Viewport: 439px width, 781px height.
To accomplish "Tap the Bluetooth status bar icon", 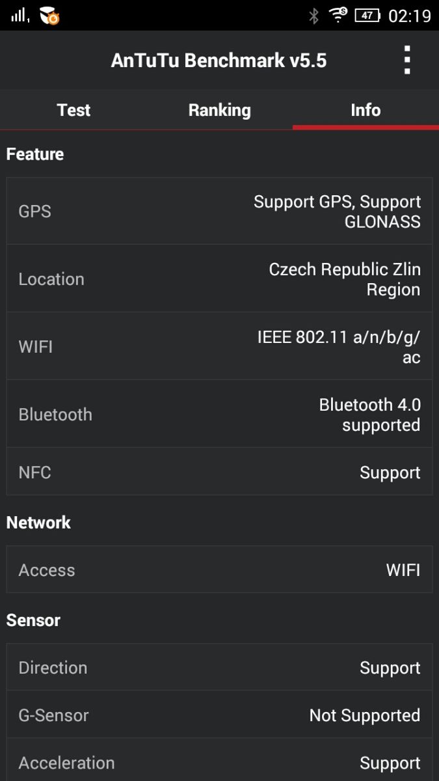I will click(313, 16).
